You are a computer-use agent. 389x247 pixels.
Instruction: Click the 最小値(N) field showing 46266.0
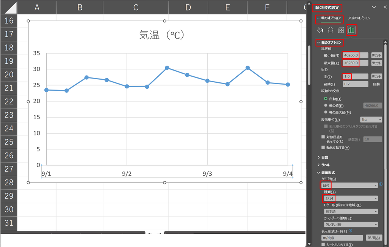pyautogui.click(x=355, y=55)
